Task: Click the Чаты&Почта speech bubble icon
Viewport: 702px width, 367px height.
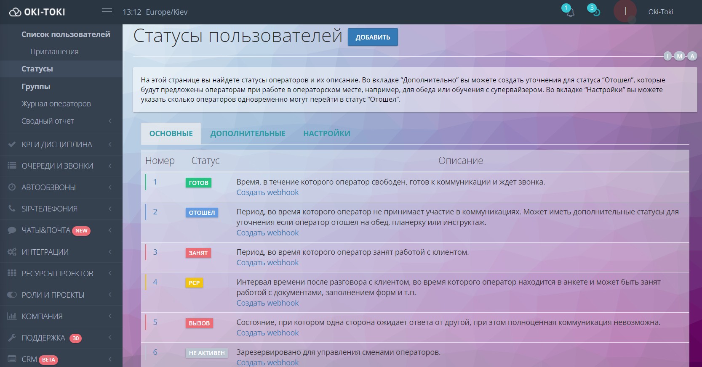Action: point(12,230)
